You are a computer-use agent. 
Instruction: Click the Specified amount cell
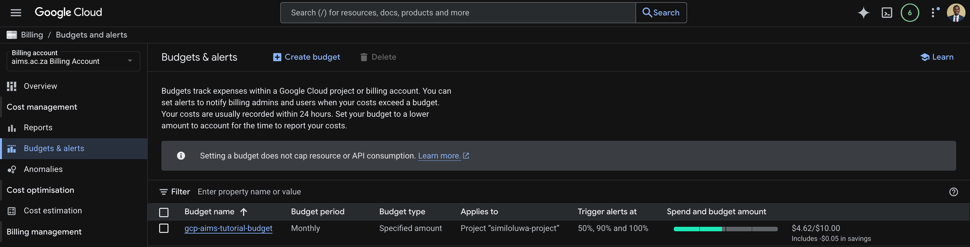410,228
